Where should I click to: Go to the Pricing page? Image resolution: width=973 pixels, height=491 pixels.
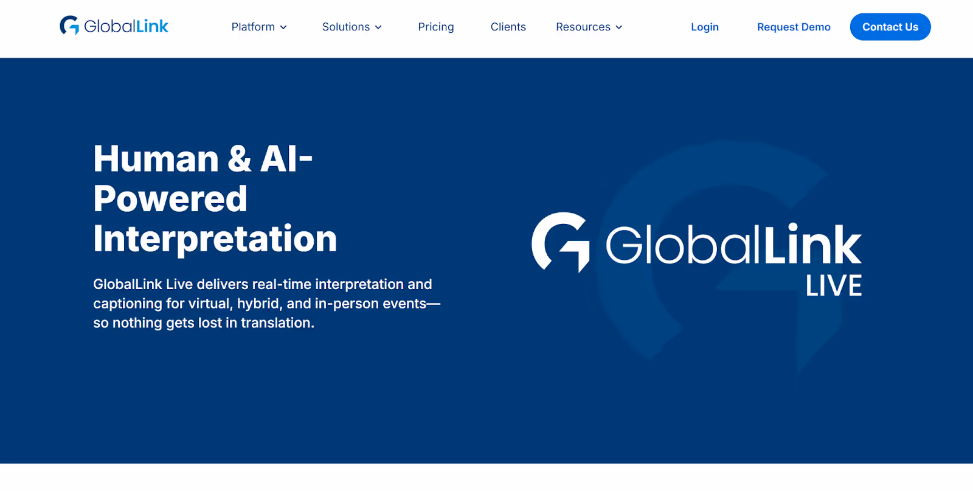[x=436, y=27]
